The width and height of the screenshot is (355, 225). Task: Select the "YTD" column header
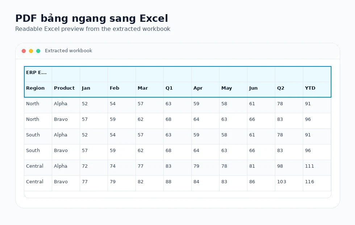[x=317, y=89]
